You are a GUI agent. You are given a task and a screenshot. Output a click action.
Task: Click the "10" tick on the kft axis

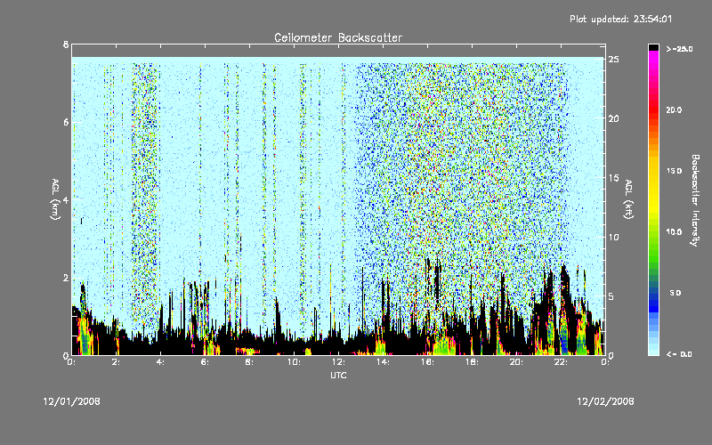pyautogui.click(x=613, y=237)
